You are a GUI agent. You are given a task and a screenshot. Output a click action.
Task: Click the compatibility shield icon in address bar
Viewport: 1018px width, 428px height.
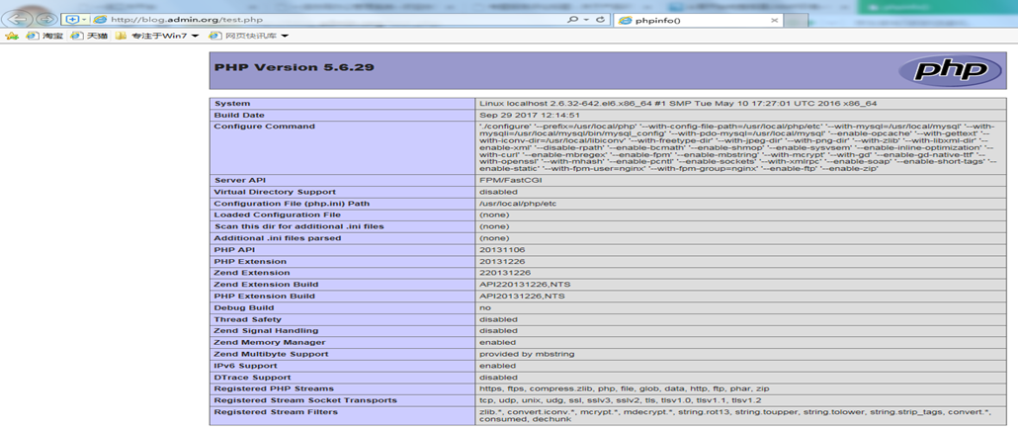pyautogui.click(x=73, y=20)
